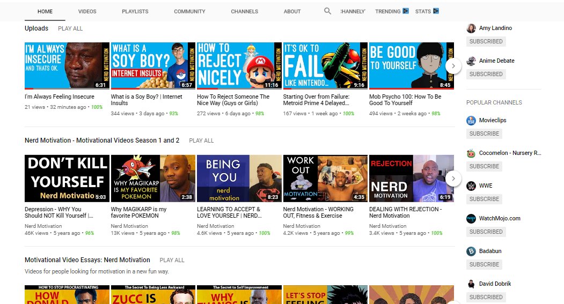Screen dimensions: 564x304
Task: Open Be Good To Yourself thumbnail
Action: pos(412,66)
